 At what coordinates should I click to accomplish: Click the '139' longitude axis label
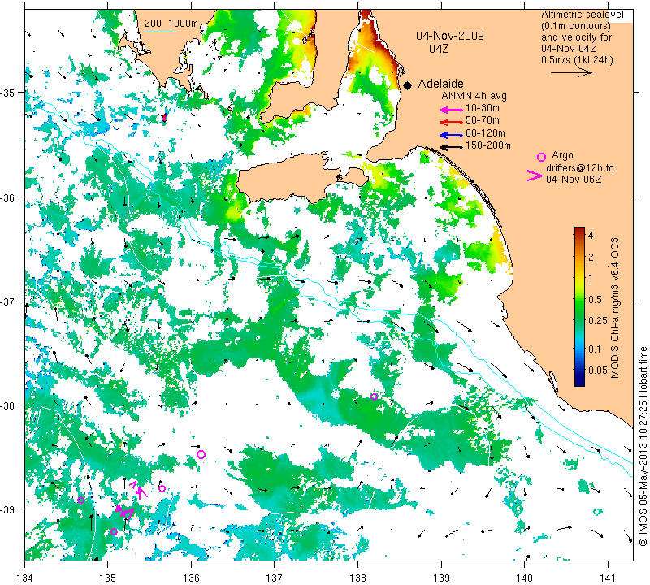coord(441,578)
